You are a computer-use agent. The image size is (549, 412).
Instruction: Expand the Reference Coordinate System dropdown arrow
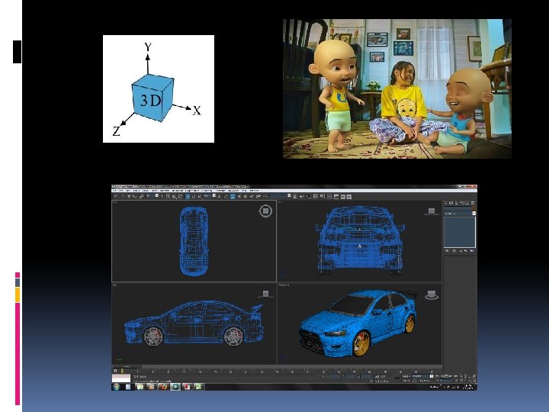coord(214,195)
